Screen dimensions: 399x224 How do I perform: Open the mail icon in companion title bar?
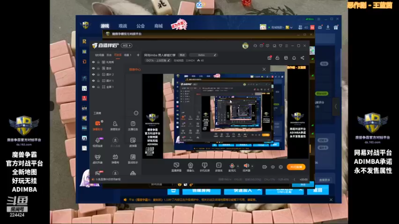[261, 46]
